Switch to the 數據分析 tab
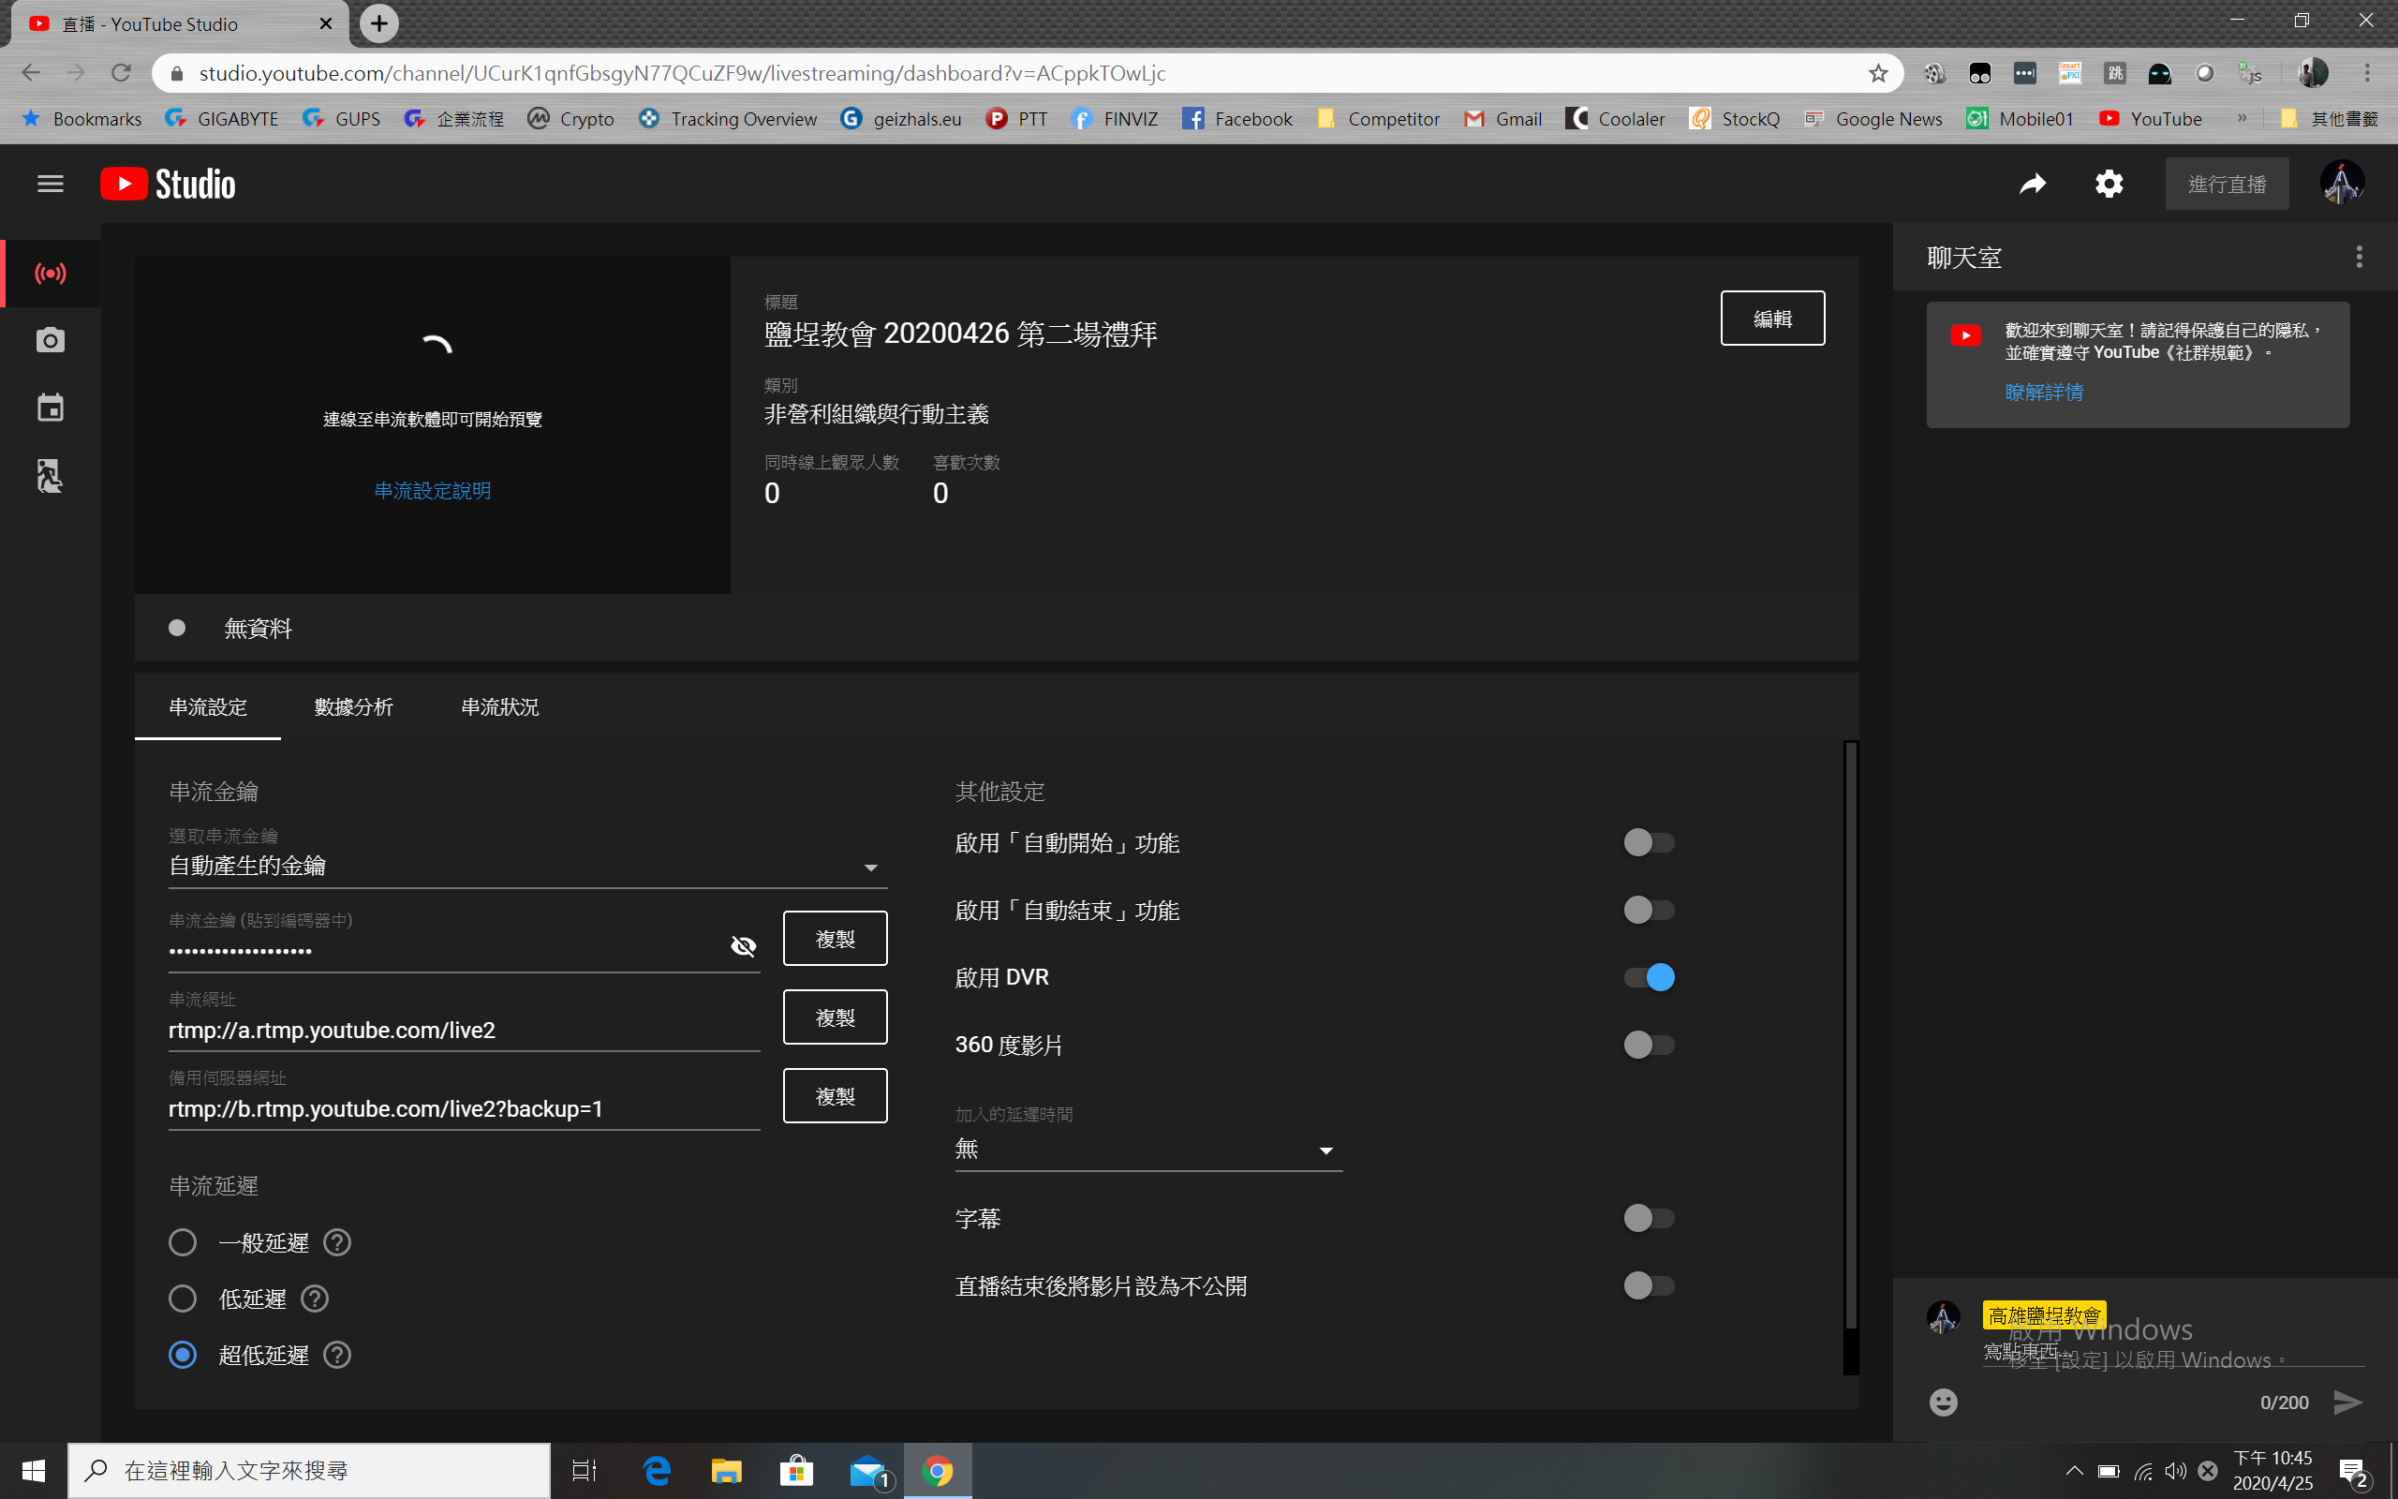Screen dimensions: 2398x1499 [x=354, y=708]
